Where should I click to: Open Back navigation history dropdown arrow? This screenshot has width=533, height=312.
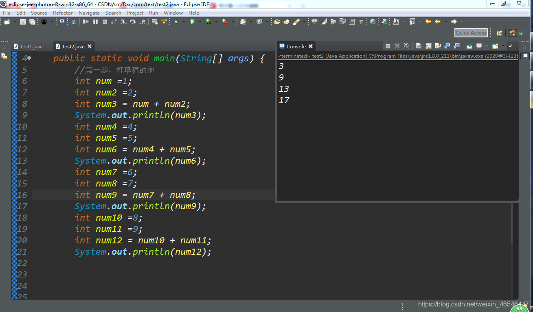tap(445, 22)
